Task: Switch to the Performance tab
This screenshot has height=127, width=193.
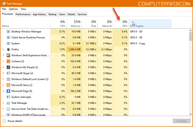Action: tap(23, 14)
